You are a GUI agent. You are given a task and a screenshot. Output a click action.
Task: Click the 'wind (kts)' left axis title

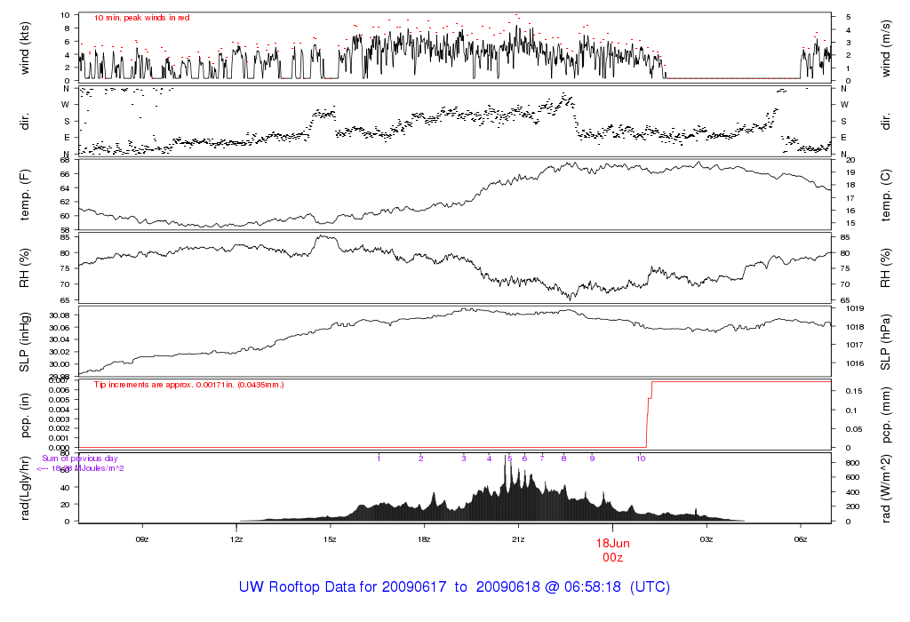tap(24, 48)
